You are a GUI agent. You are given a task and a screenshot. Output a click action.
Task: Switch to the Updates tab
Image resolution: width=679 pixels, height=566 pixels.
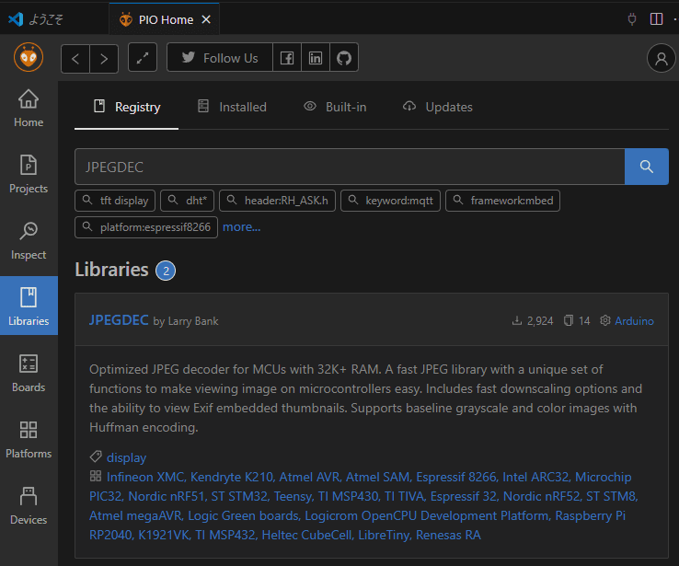click(x=437, y=107)
